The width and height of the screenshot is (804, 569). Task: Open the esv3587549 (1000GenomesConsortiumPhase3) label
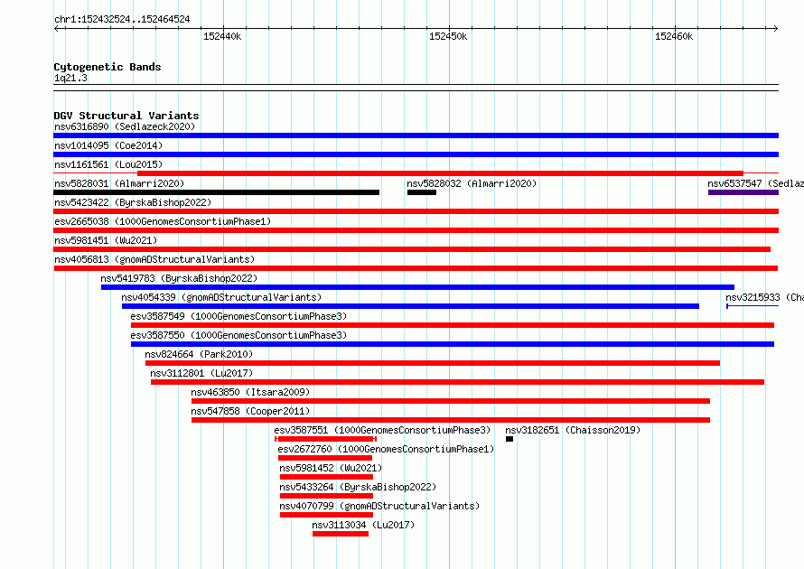pyautogui.click(x=238, y=316)
